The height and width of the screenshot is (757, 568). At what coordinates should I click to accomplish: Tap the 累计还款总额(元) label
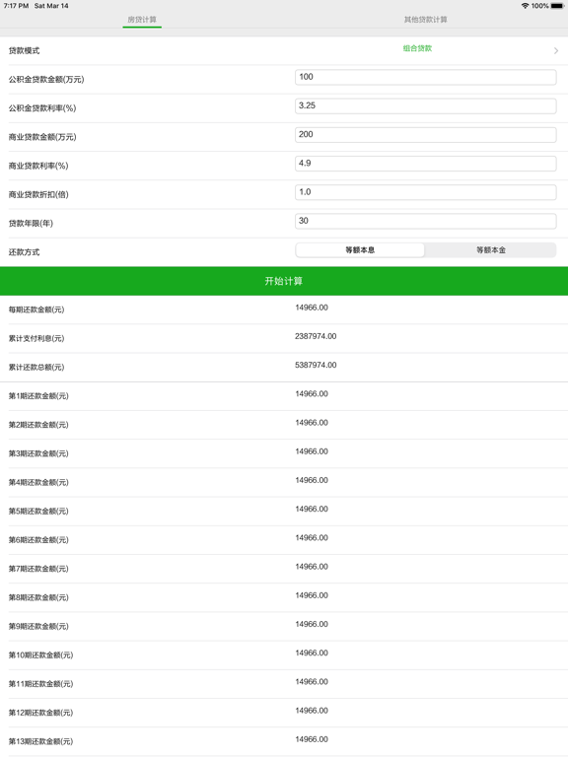tap(36, 368)
